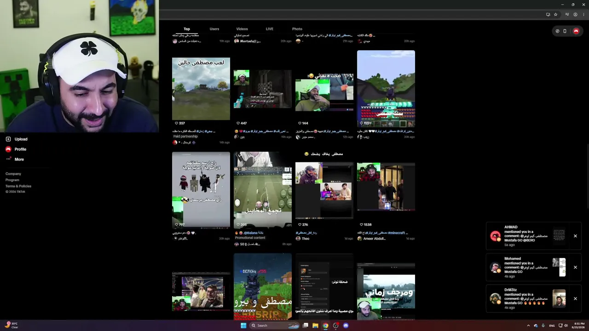
Task: Click the round compass-like icon in the floating pill
Action: pos(557,31)
